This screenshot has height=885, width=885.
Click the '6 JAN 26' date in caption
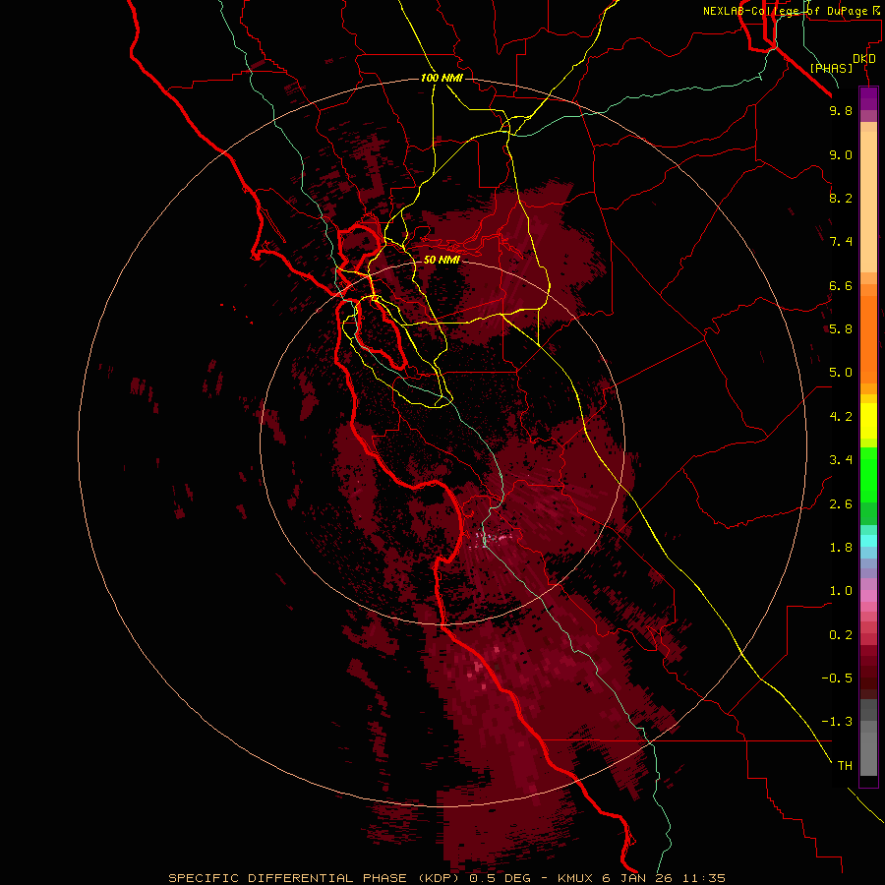point(636,878)
